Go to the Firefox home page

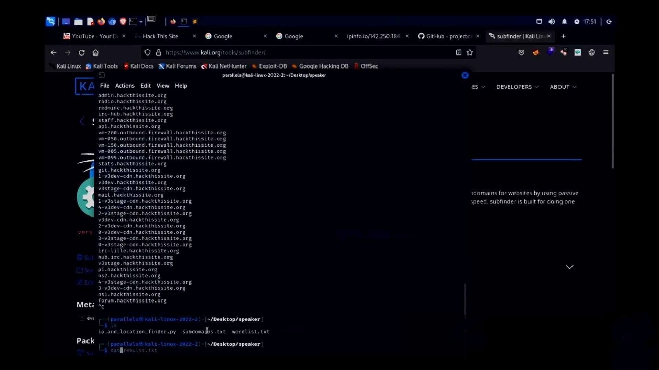point(95,52)
